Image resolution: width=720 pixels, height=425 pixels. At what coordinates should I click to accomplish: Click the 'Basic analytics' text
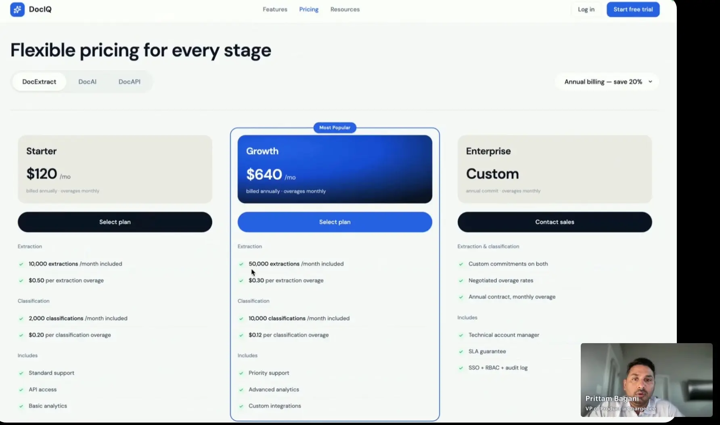[x=48, y=406]
